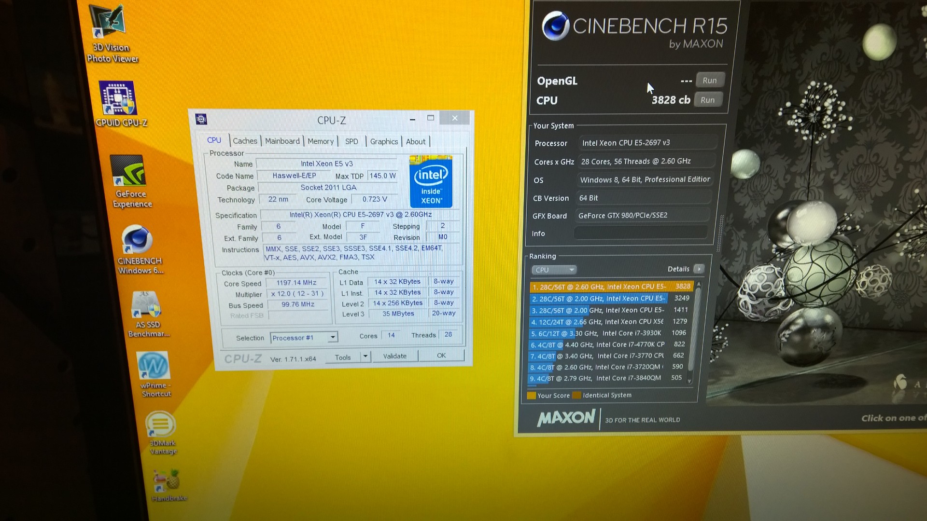Click the CPU-Z title bar app icon
The height and width of the screenshot is (521, 927).
(x=201, y=119)
